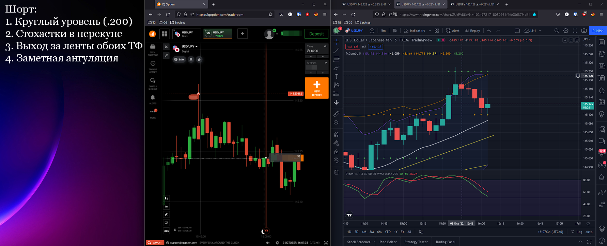The width and height of the screenshot is (607, 246).
Task: Select the YTD date range
Action: coord(388,232)
